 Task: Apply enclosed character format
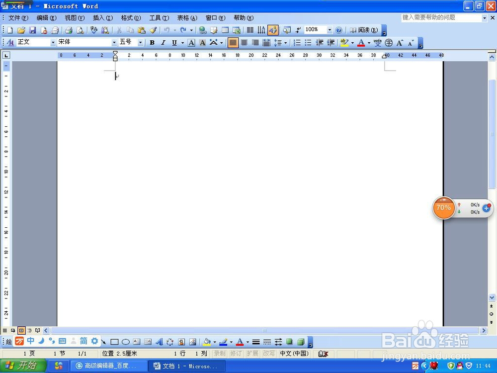pos(389,42)
